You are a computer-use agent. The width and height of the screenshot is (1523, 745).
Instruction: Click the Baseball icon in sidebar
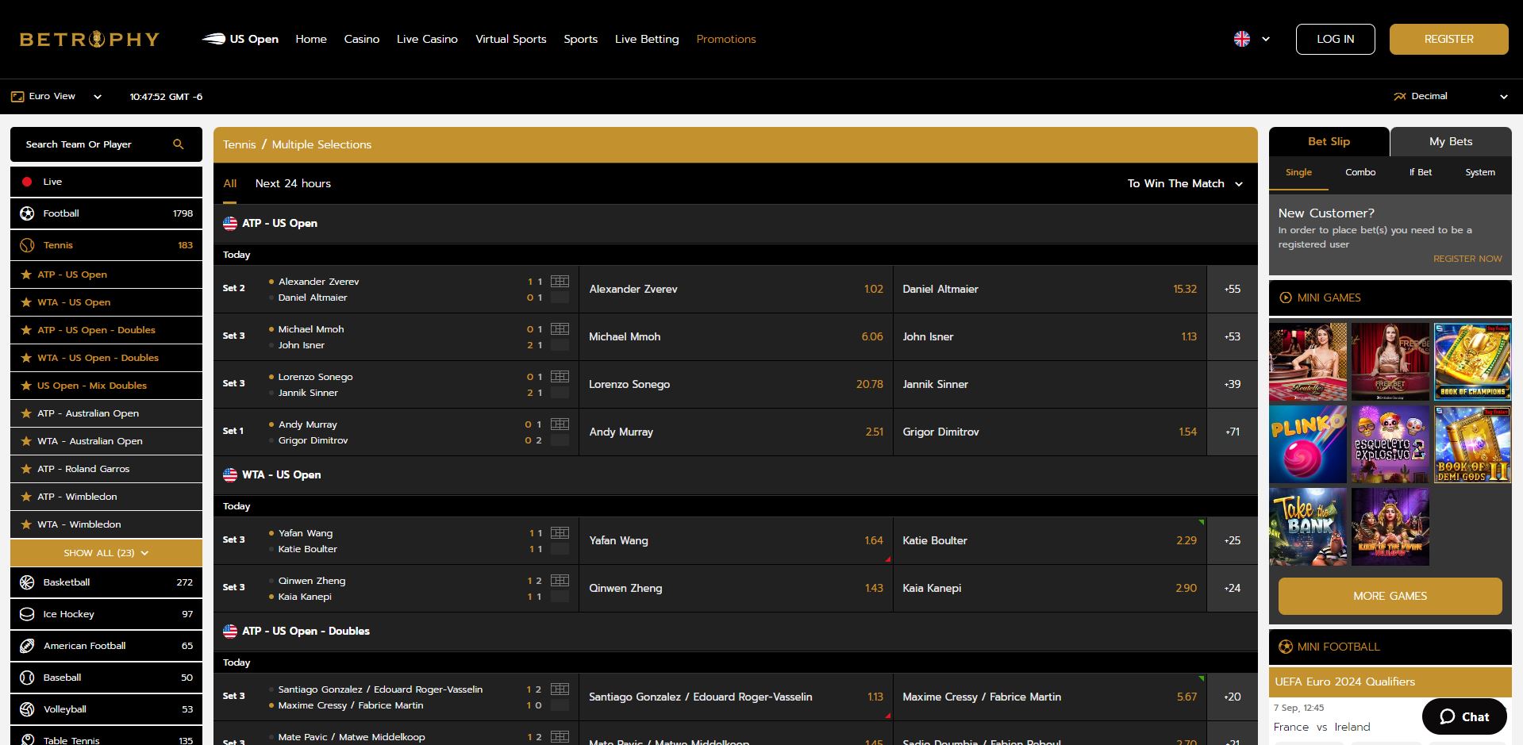pos(27,678)
